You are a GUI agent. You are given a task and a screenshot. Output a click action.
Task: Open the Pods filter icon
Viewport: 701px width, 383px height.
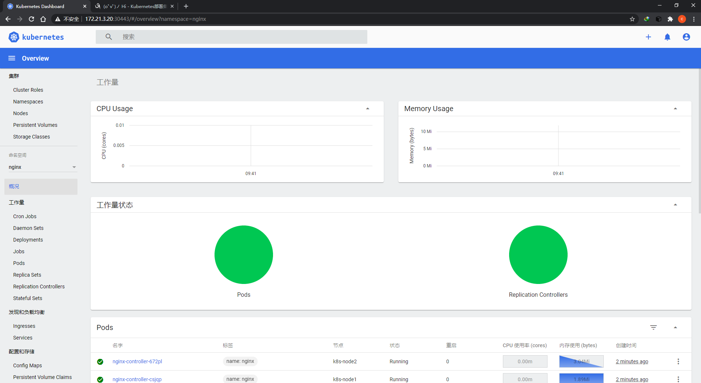click(653, 327)
